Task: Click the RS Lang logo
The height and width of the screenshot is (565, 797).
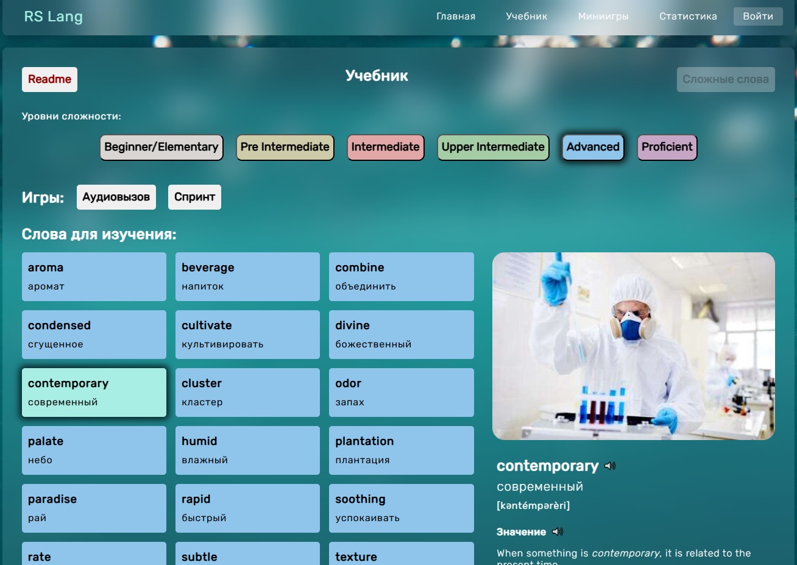Action: pos(53,16)
